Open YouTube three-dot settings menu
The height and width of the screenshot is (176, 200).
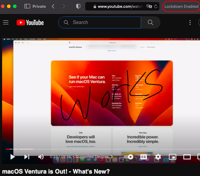[x=190, y=22]
